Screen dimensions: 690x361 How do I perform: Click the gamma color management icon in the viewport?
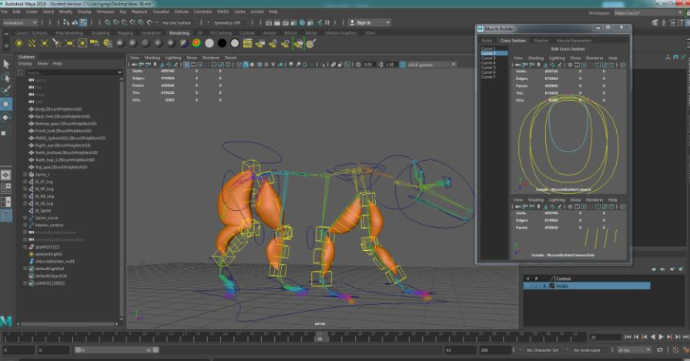point(403,65)
